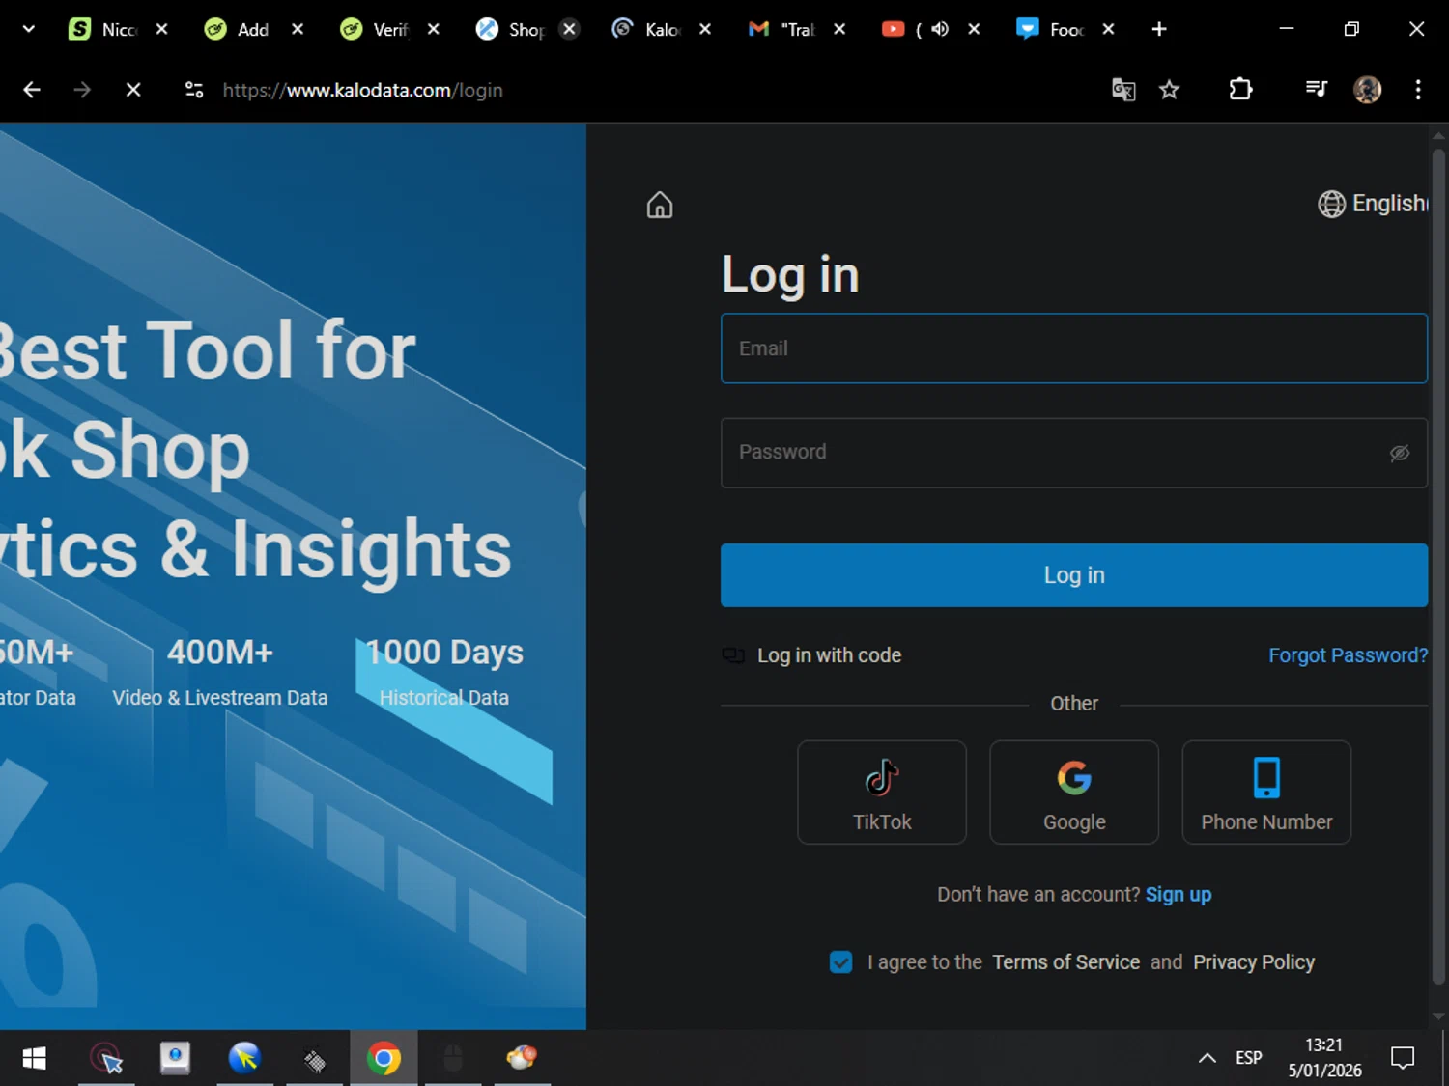
Task: Open the first taskbar app with cursor icon
Action: (106, 1058)
